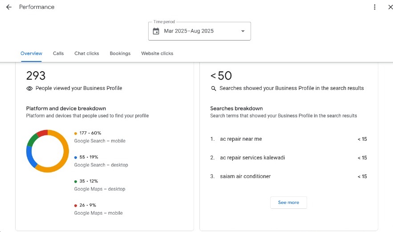Select the Bookings tab
The image size is (393, 232).
click(120, 53)
